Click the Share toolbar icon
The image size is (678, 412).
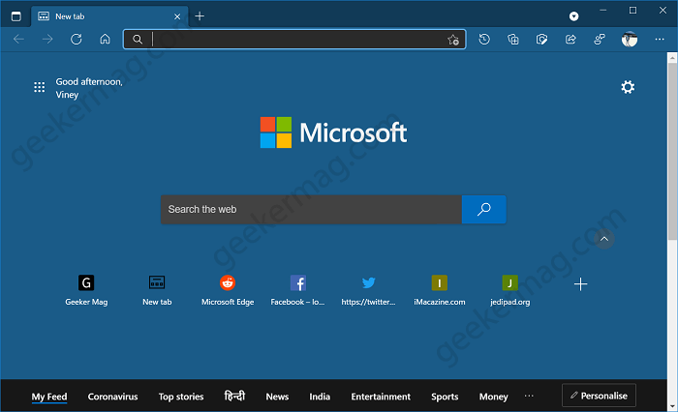570,40
